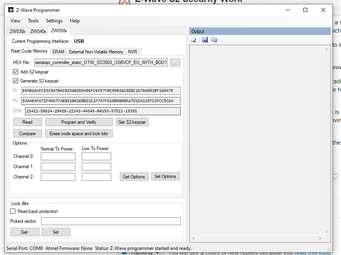Click the Set Options button

165,176
